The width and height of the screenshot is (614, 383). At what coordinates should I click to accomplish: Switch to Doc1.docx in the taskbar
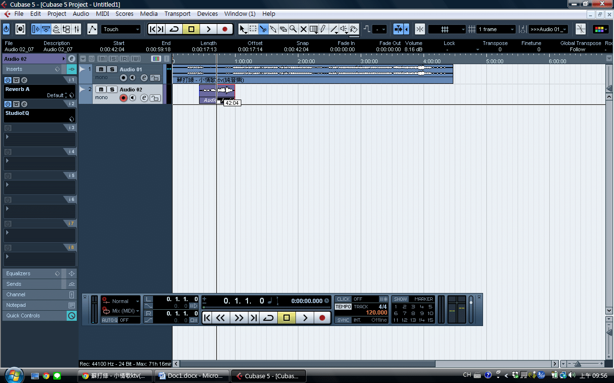[x=191, y=376]
